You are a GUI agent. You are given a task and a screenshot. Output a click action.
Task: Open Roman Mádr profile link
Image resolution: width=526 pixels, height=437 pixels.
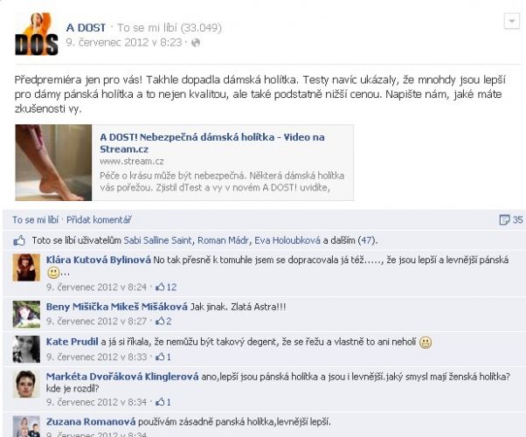[223, 240]
